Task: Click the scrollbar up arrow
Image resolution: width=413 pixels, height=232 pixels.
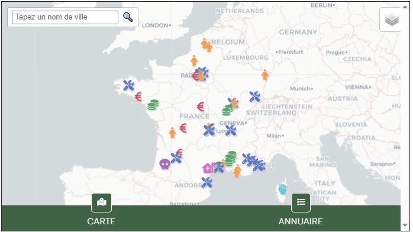Action: point(405,7)
